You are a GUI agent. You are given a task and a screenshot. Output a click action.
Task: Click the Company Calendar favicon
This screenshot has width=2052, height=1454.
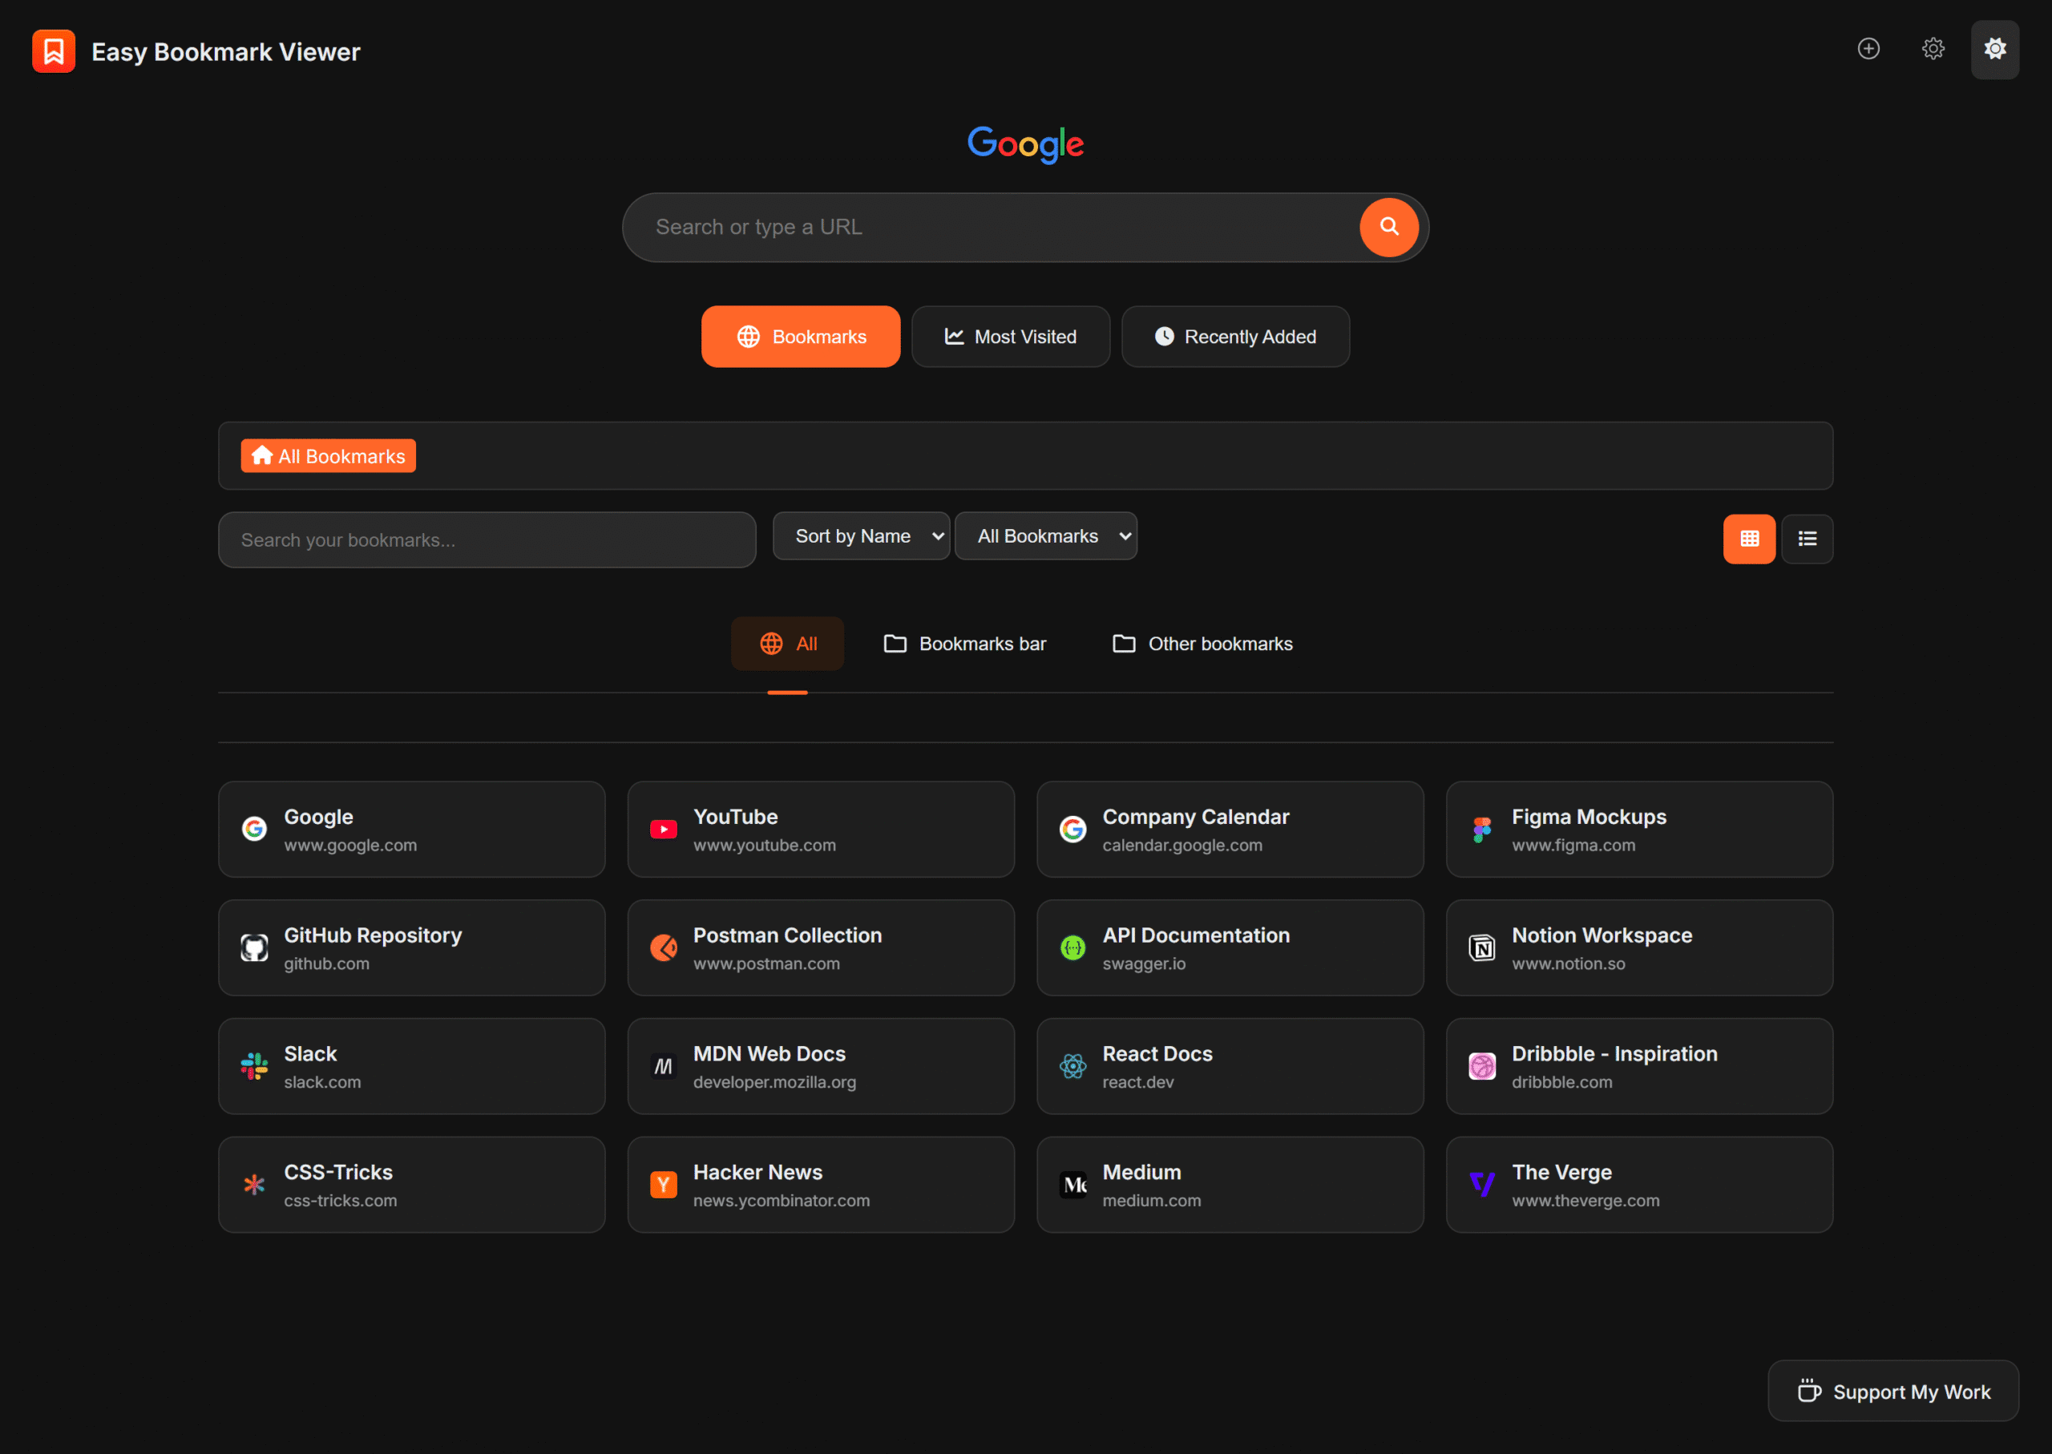pos(1072,829)
